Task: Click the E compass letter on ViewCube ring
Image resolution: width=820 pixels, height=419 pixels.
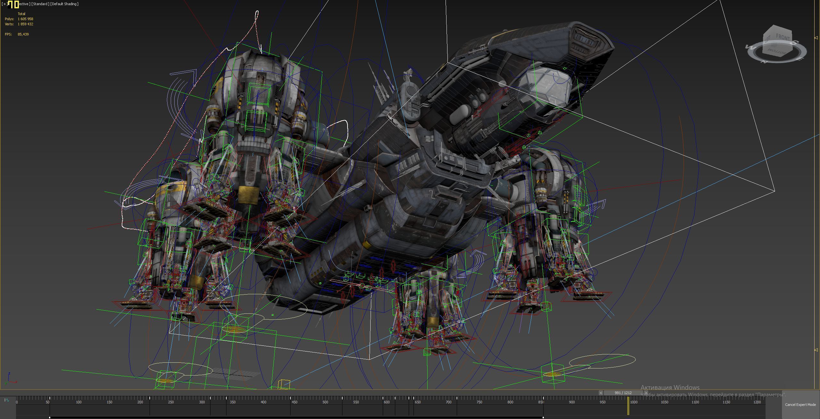Action: 800,59
